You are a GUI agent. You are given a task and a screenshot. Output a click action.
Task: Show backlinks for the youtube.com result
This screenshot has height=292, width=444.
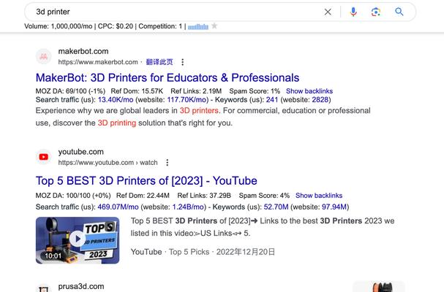(x=319, y=196)
